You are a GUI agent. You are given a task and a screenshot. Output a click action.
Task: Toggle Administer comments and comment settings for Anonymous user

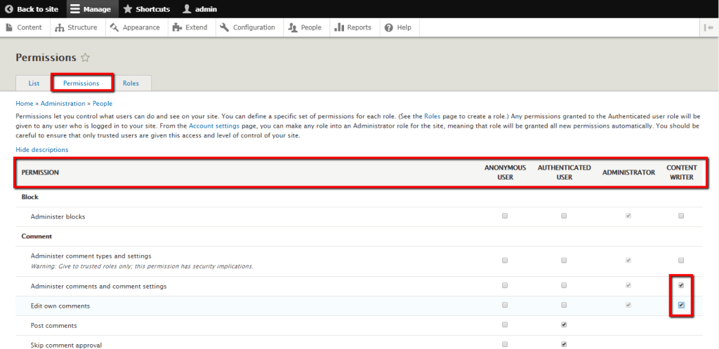[x=505, y=285]
